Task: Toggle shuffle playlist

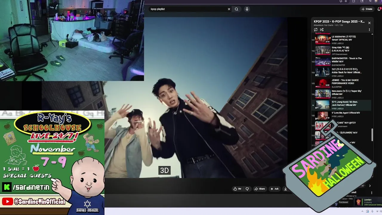Action: 322,30
